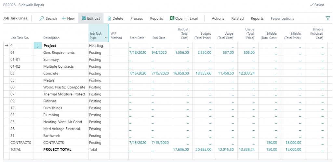The height and width of the screenshot is (162, 333).
Task: Select the Multiple Contracts cell
Action: click(x=65, y=66)
